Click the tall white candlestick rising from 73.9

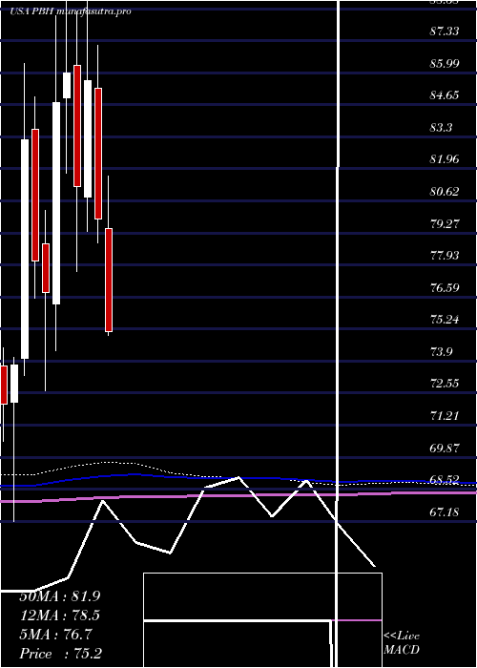coord(25,249)
